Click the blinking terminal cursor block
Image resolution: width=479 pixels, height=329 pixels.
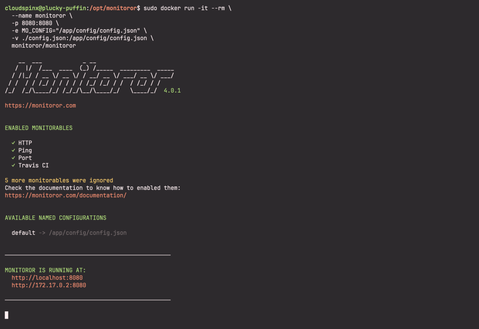[x=7, y=315]
